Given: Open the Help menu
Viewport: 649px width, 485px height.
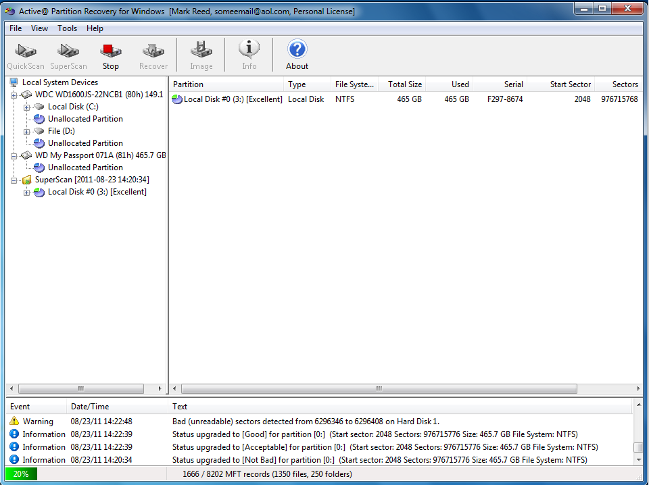Looking at the screenshot, I should tap(95, 28).
